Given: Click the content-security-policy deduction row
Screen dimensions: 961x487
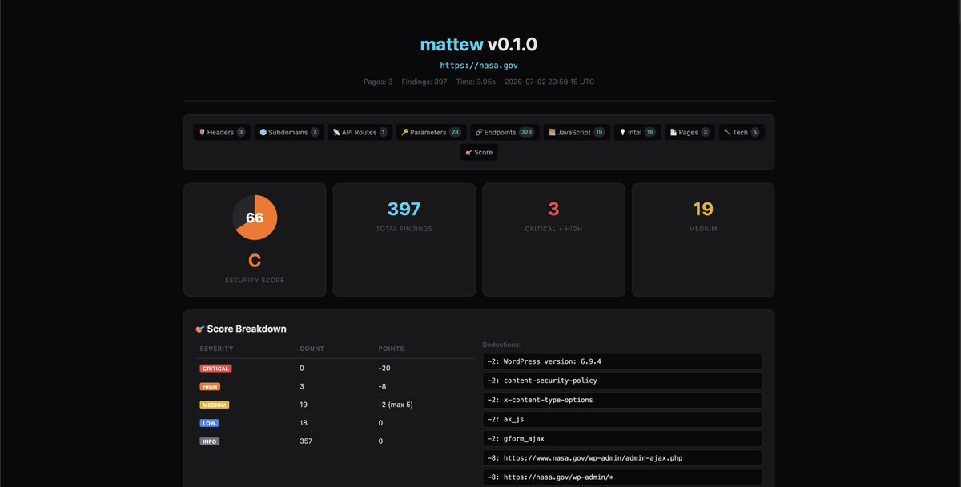Looking at the screenshot, I should pyautogui.click(x=622, y=381).
